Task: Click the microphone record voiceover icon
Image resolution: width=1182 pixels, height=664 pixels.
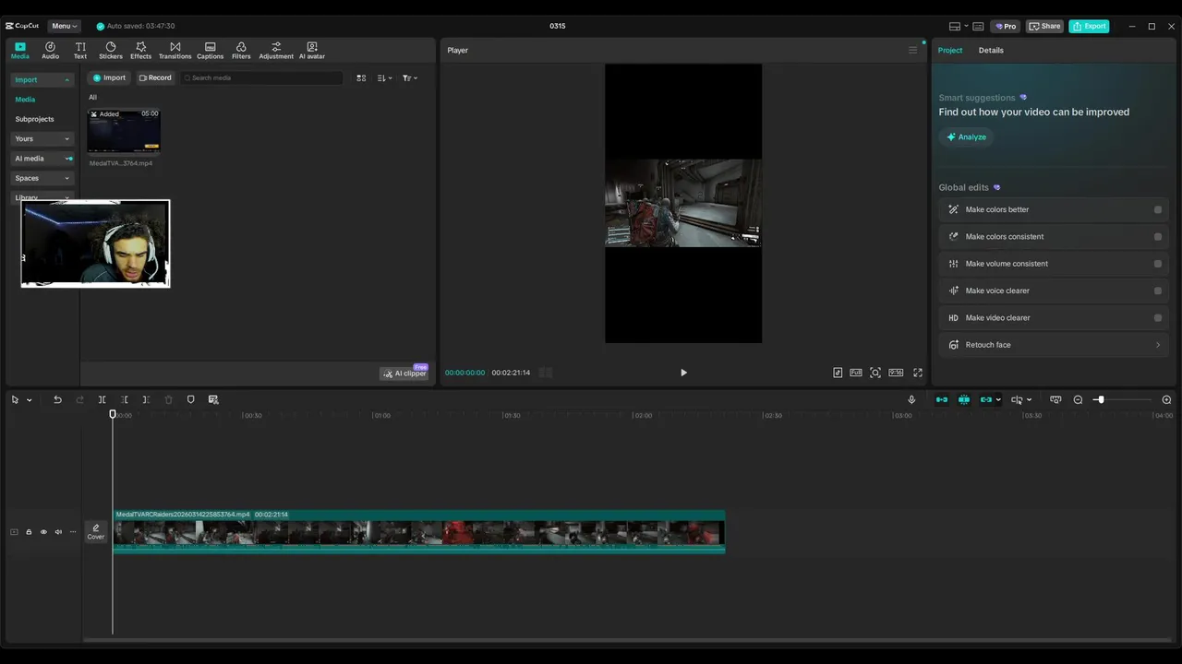Action: click(911, 399)
